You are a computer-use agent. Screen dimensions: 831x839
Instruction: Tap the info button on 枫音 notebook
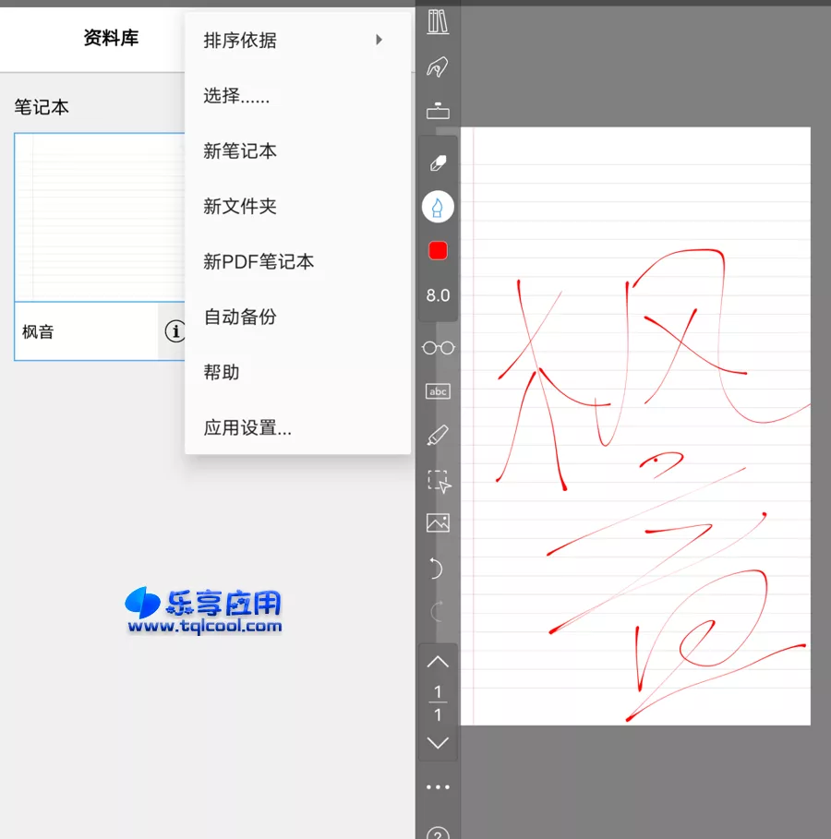pyautogui.click(x=175, y=332)
